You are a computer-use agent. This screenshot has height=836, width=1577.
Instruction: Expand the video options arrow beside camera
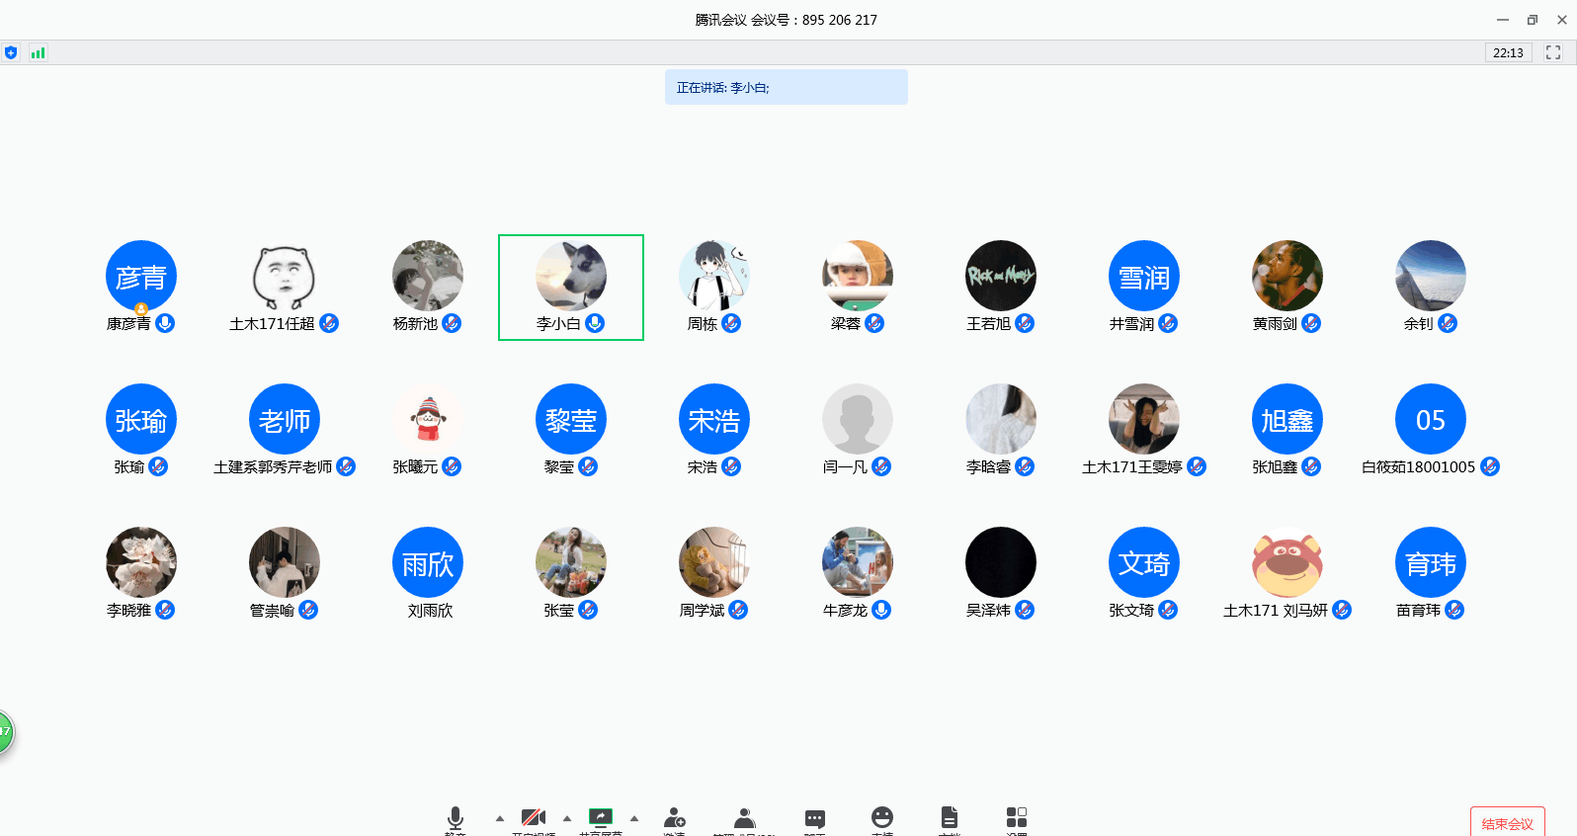567,818
